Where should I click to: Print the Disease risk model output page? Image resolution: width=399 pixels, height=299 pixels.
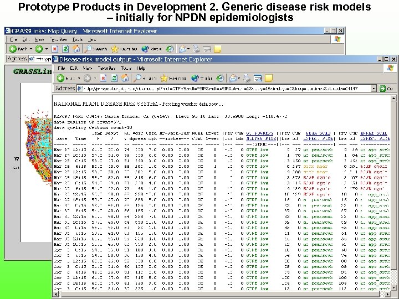click(247, 78)
